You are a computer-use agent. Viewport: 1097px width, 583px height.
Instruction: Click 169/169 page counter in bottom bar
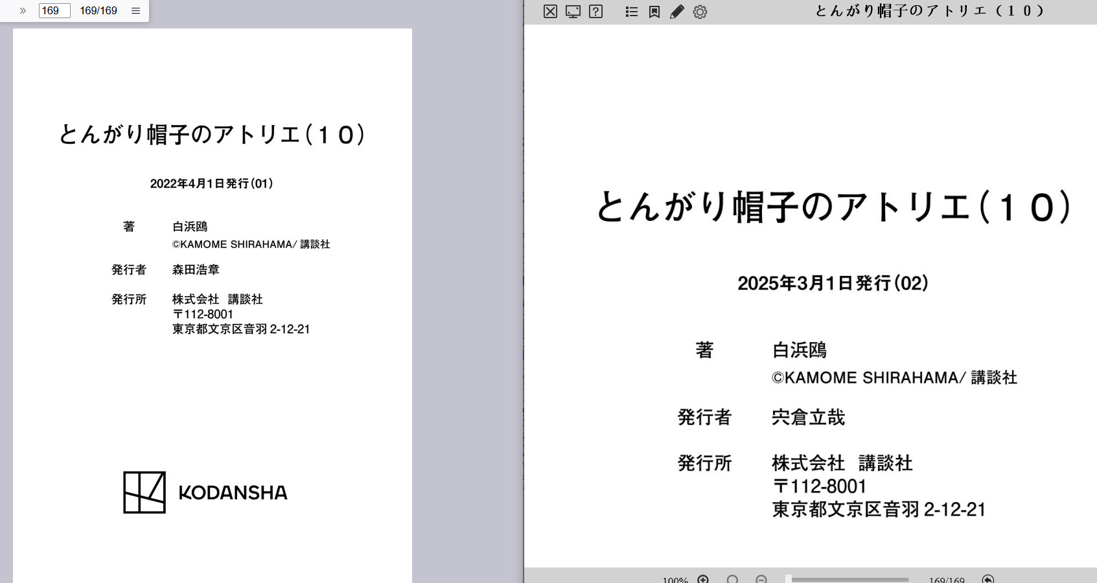point(947,580)
